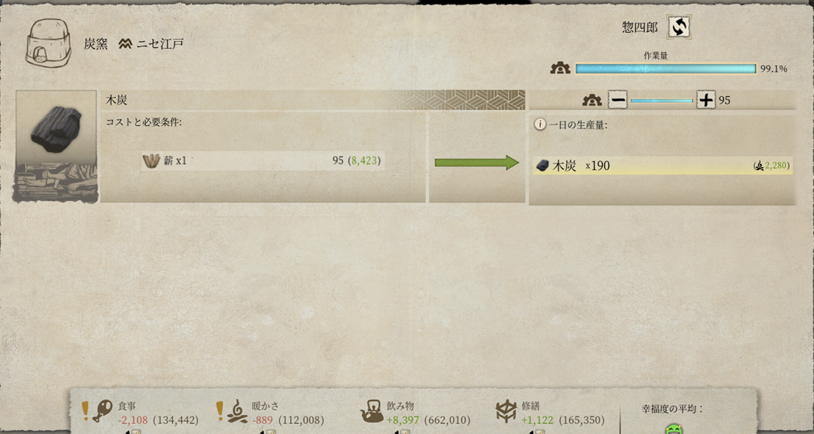This screenshot has height=434, width=814.
Task: Click the 惣四郎 villager name
Action: coord(640,27)
